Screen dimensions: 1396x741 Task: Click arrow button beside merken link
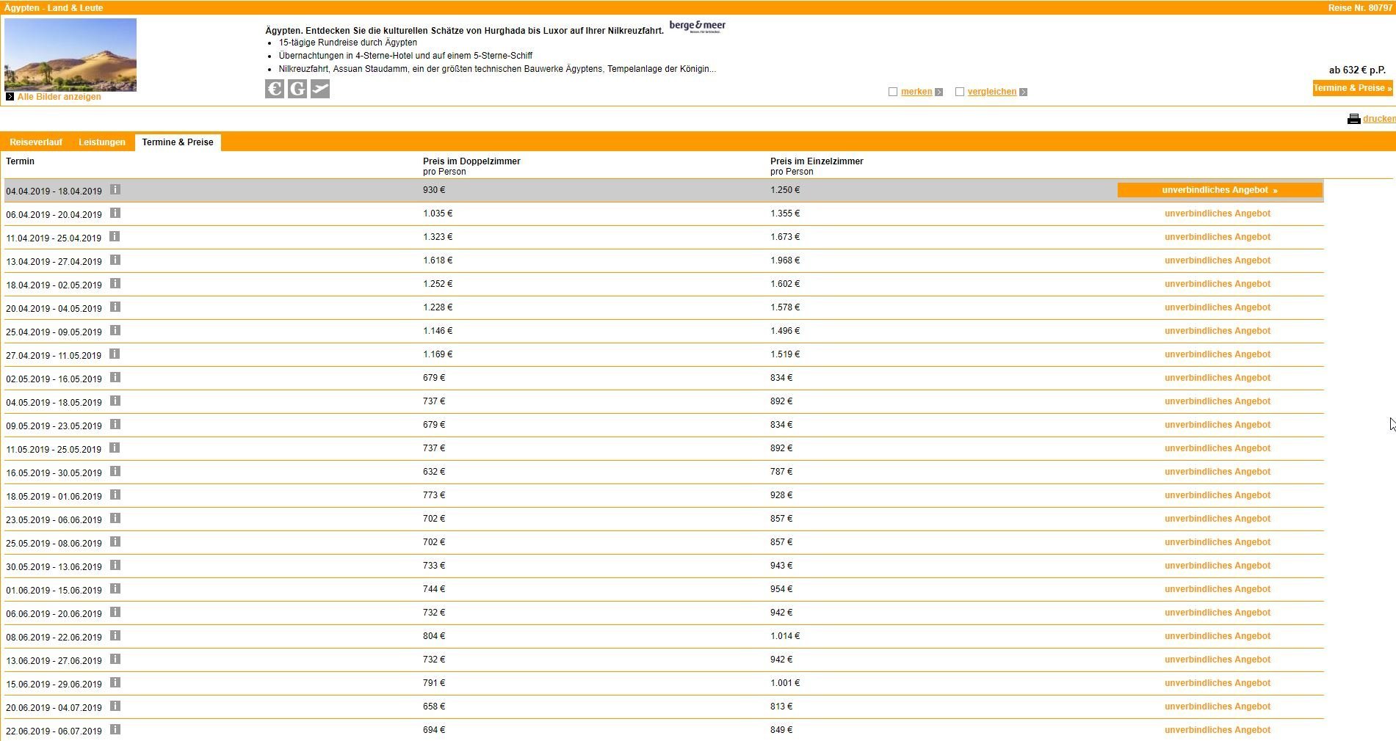(938, 92)
